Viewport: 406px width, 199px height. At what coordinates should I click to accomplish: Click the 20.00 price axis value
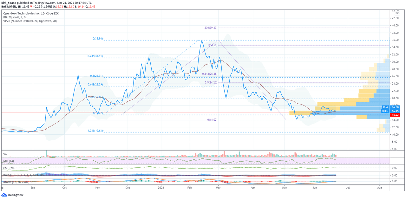coord(396,98)
